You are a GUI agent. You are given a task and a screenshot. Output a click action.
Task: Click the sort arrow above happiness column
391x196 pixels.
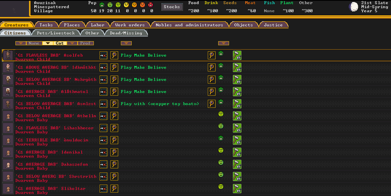click(x=223, y=43)
